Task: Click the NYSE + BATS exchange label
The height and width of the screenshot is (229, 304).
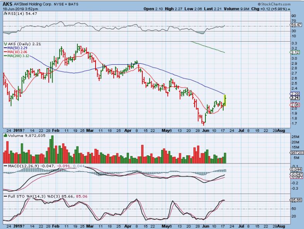Action: pos(66,4)
